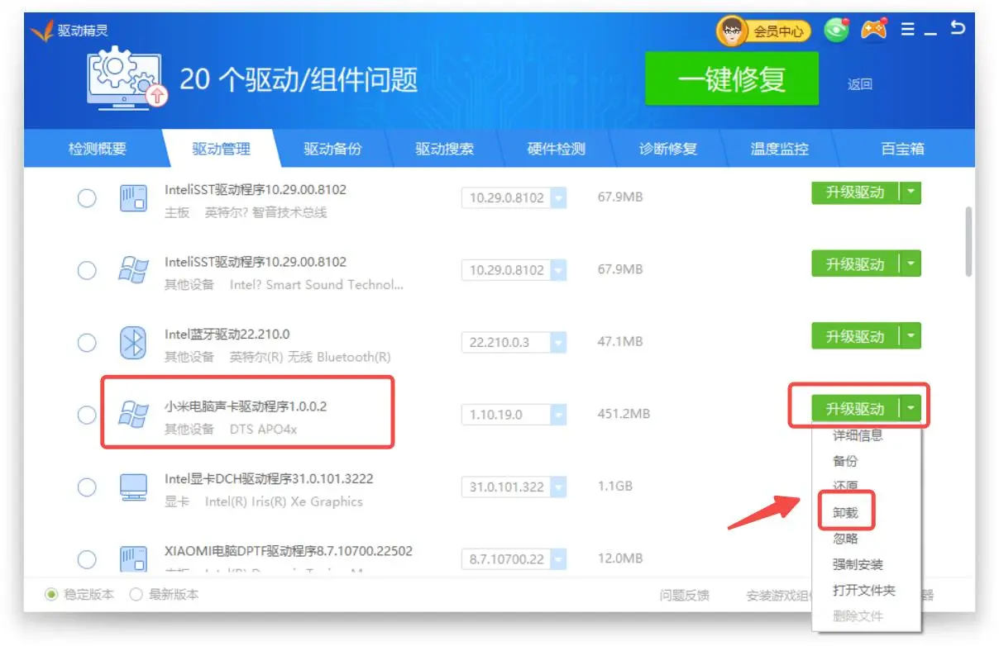Click the Intel display card monitor icon
This screenshot has width=999, height=646.
pyautogui.click(x=133, y=487)
